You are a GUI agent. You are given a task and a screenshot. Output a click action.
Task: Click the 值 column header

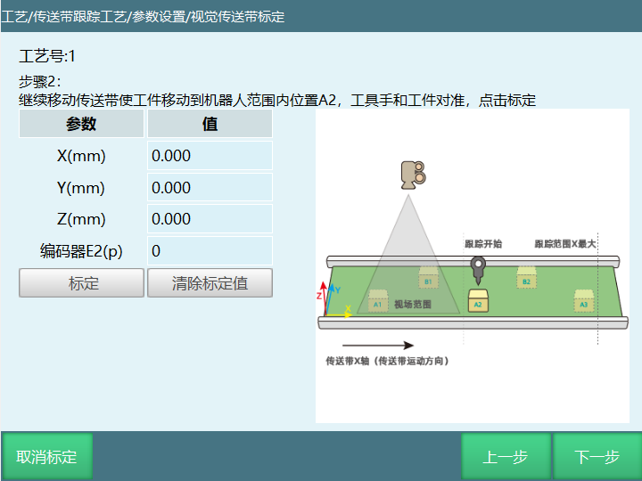coord(210,124)
